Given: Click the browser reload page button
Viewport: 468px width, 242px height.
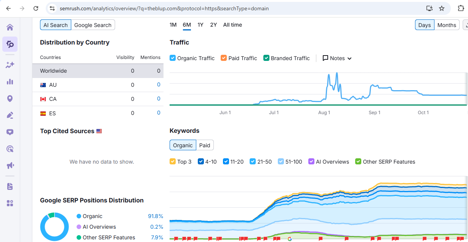Looking at the screenshot, I should point(35,8).
